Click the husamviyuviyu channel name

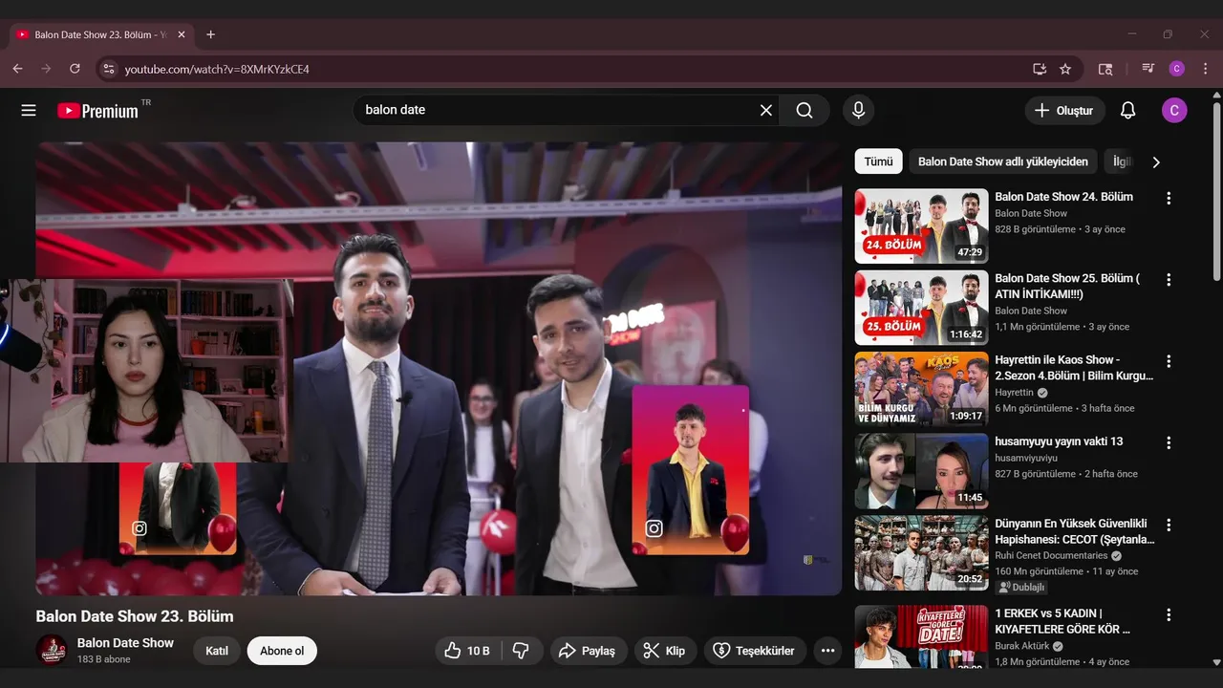[1028, 458]
